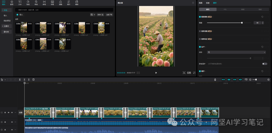Uncheck the 智能调色 checkbox

coord(200,17)
